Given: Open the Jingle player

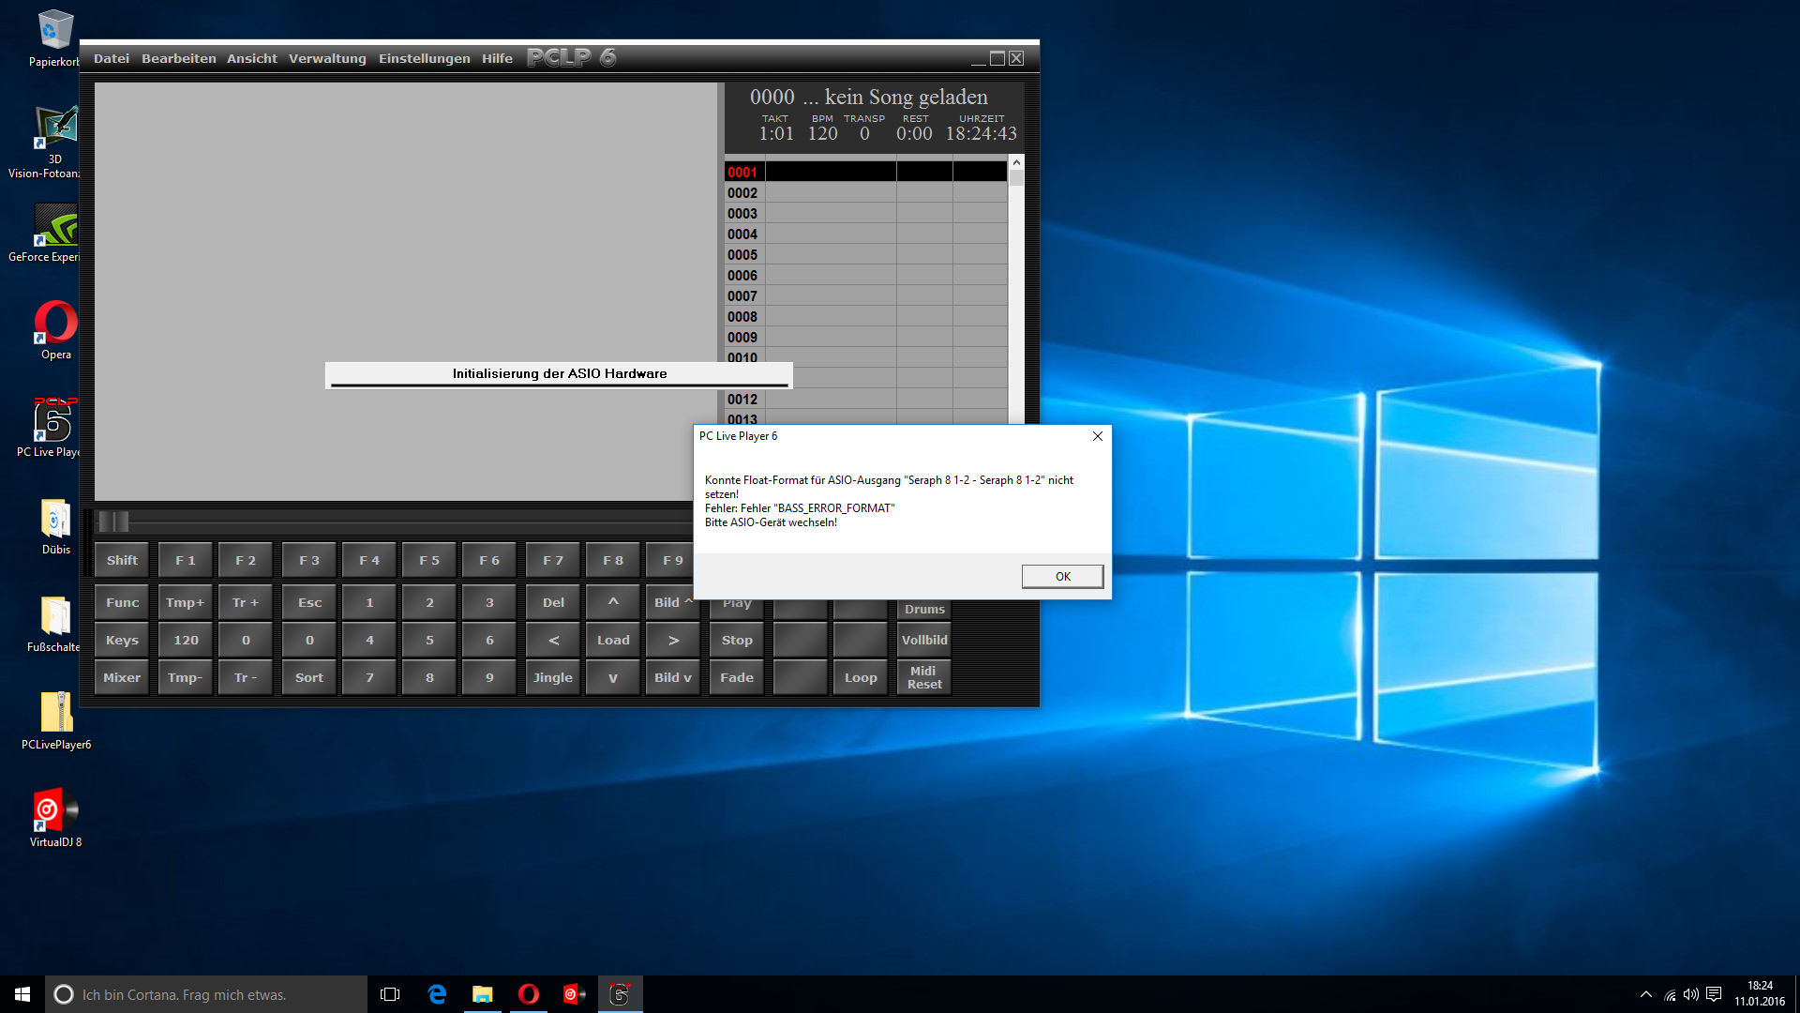Looking at the screenshot, I should [x=552, y=676].
